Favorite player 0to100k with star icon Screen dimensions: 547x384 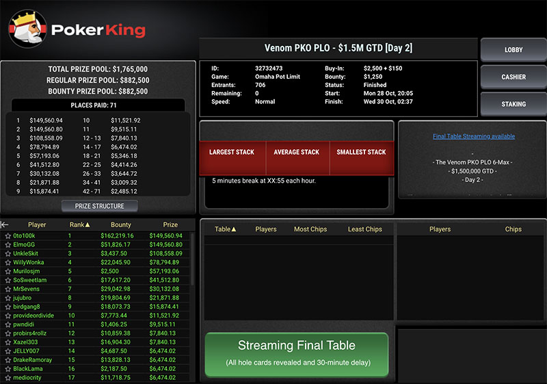(x=8, y=236)
